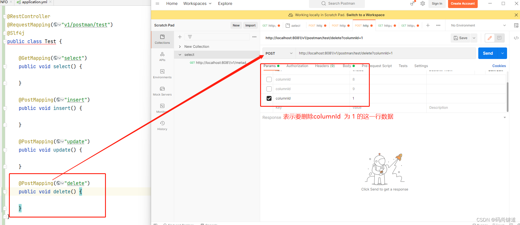Viewport: 520px width, 225px height.
Task: Open the Explore menu item
Action: [225, 3]
